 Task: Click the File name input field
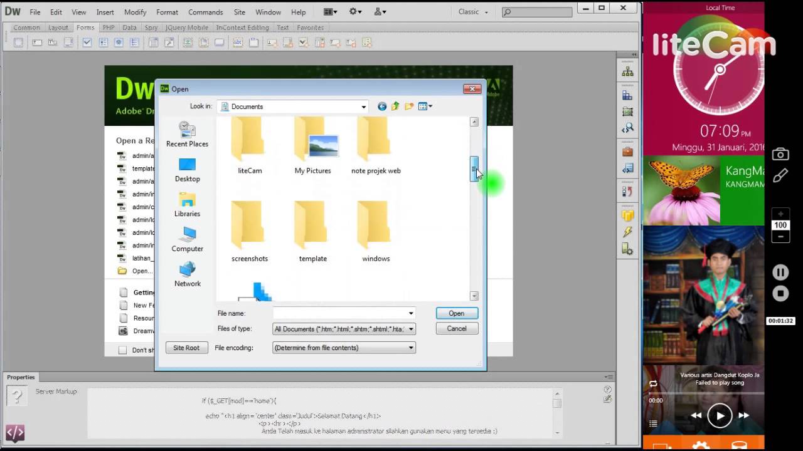(339, 313)
